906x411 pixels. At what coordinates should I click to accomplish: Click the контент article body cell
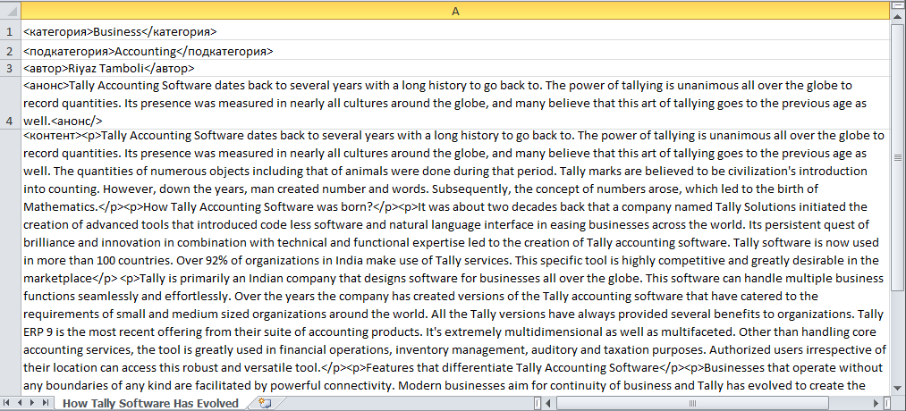pos(455,262)
